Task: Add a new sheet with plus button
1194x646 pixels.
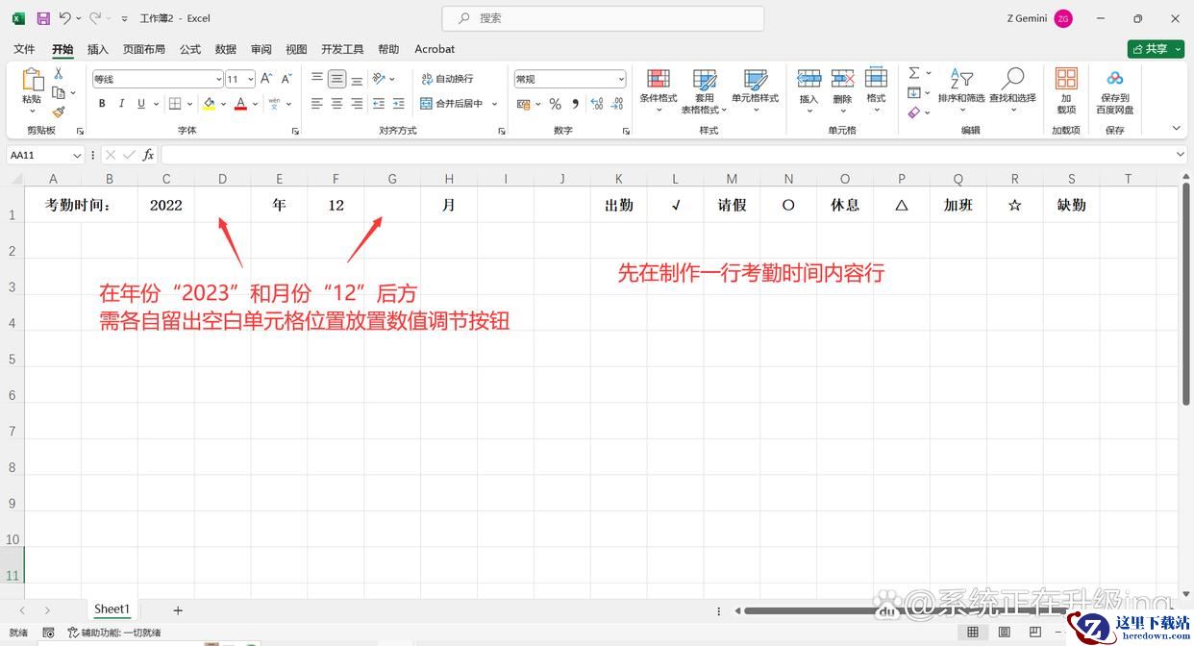Action: pyautogui.click(x=178, y=610)
